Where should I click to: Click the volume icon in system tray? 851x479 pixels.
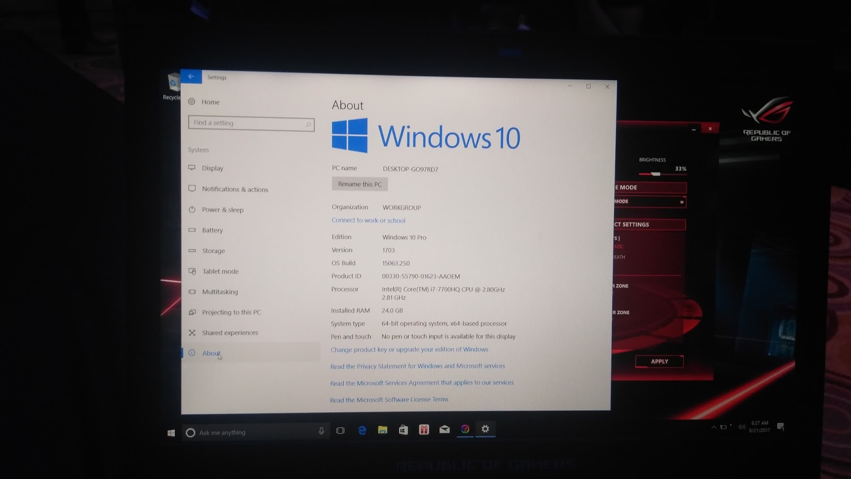click(741, 427)
